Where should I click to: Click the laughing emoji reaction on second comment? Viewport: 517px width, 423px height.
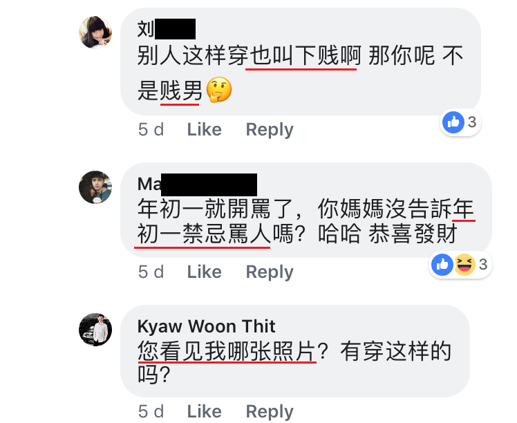tap(464, 265)
